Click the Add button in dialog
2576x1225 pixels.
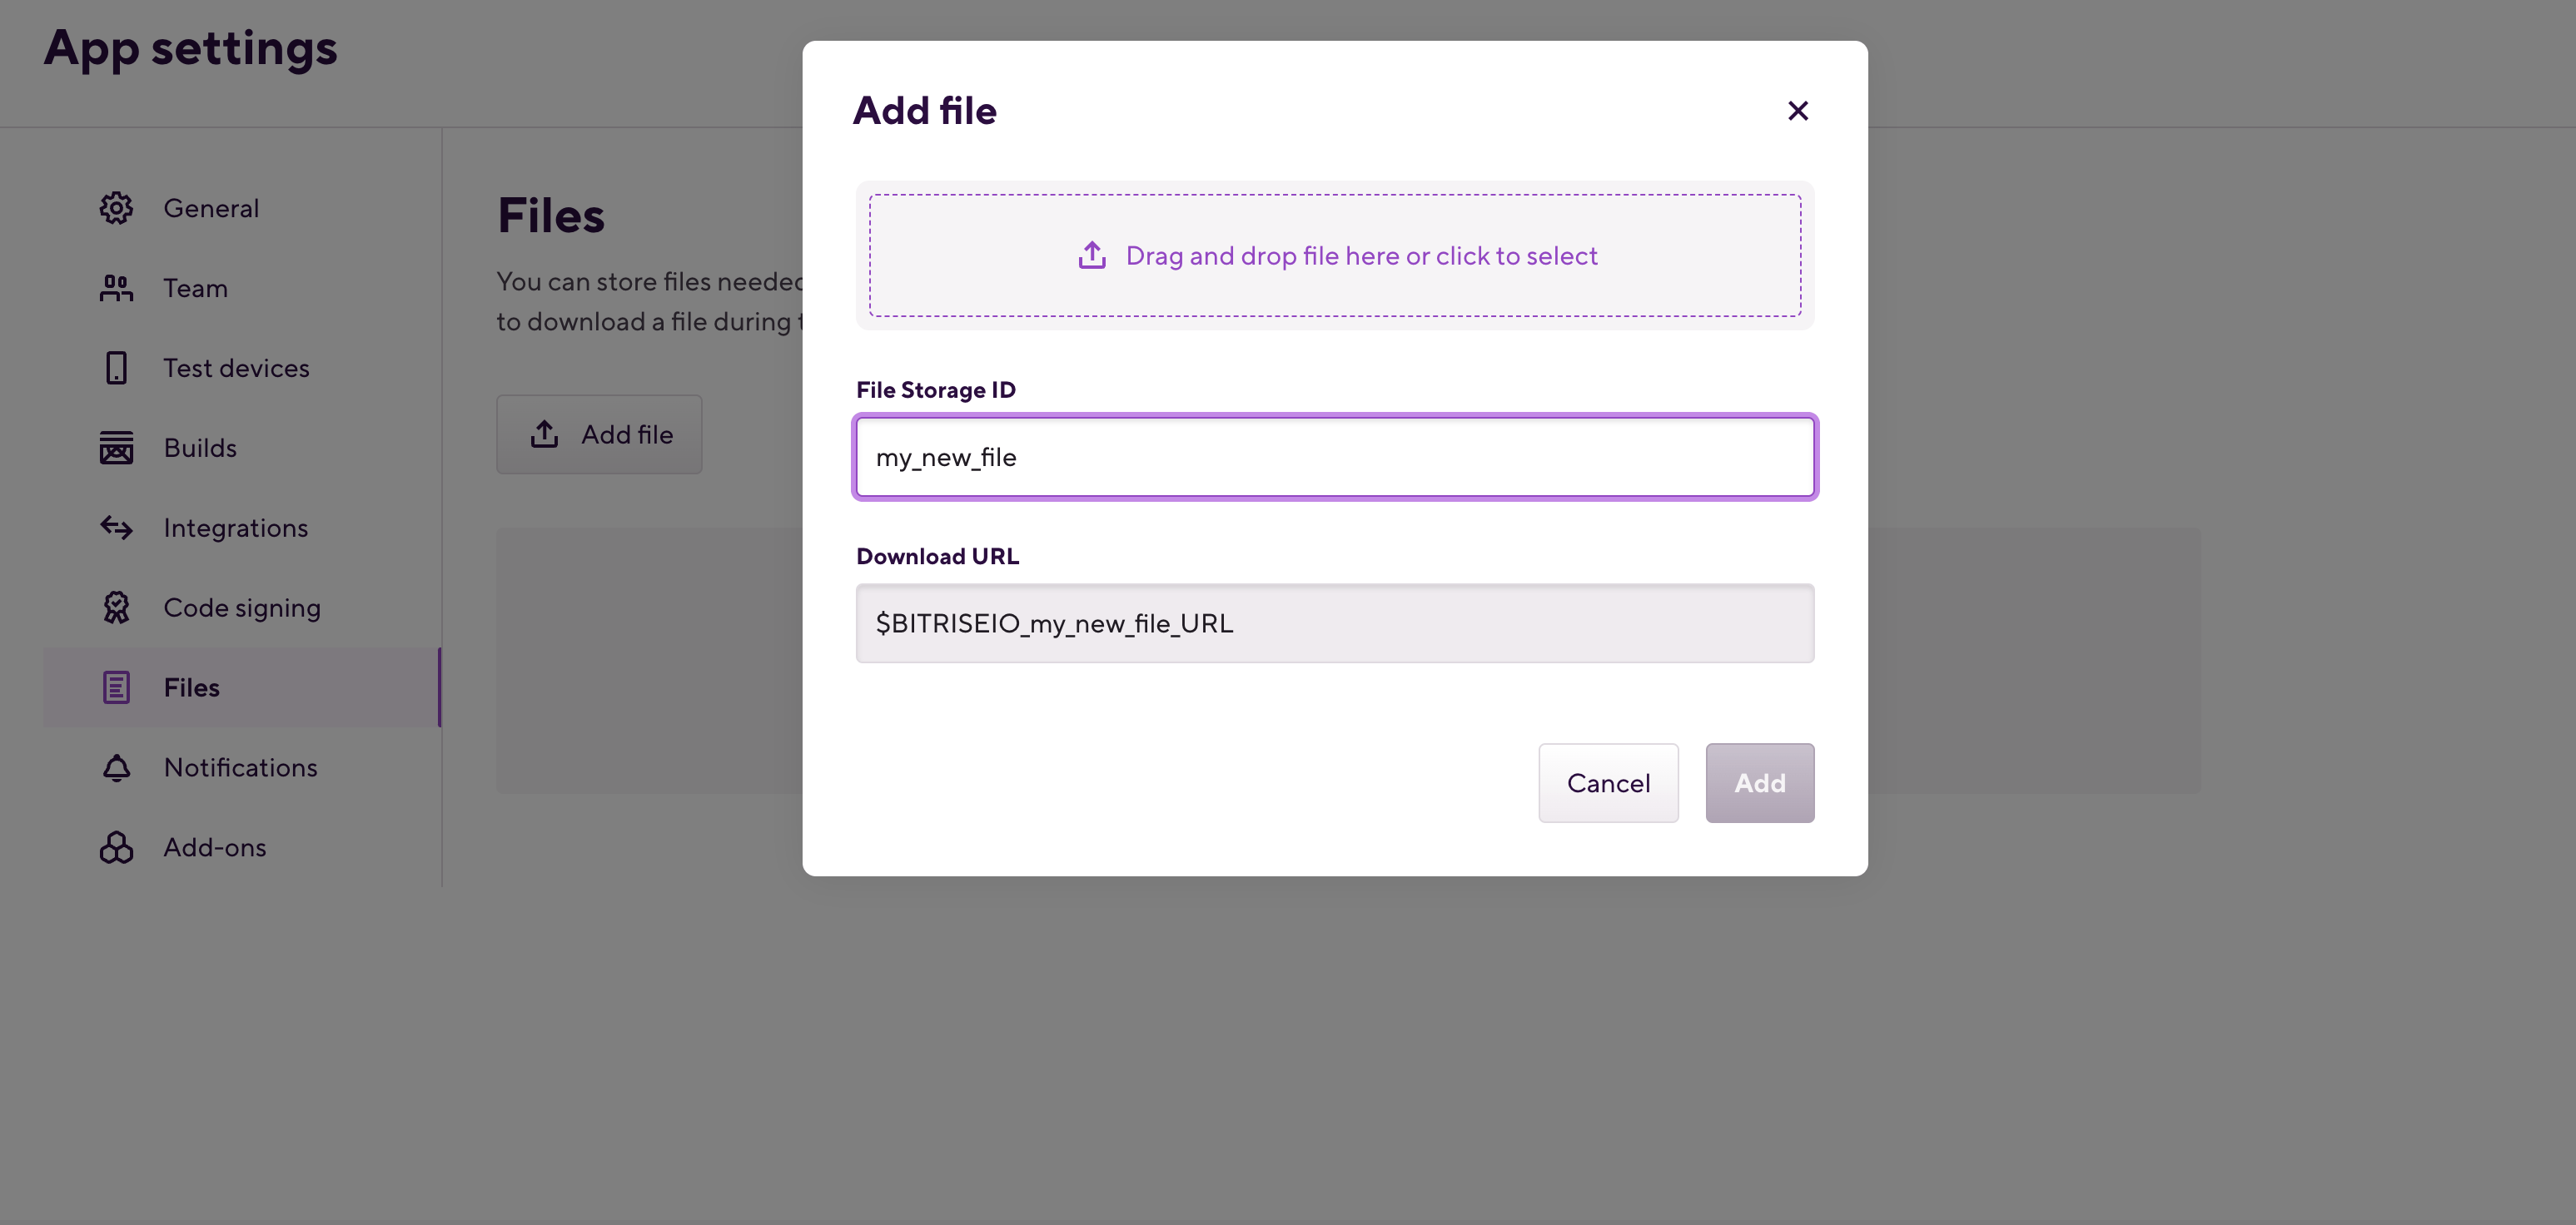point(1760,783)
